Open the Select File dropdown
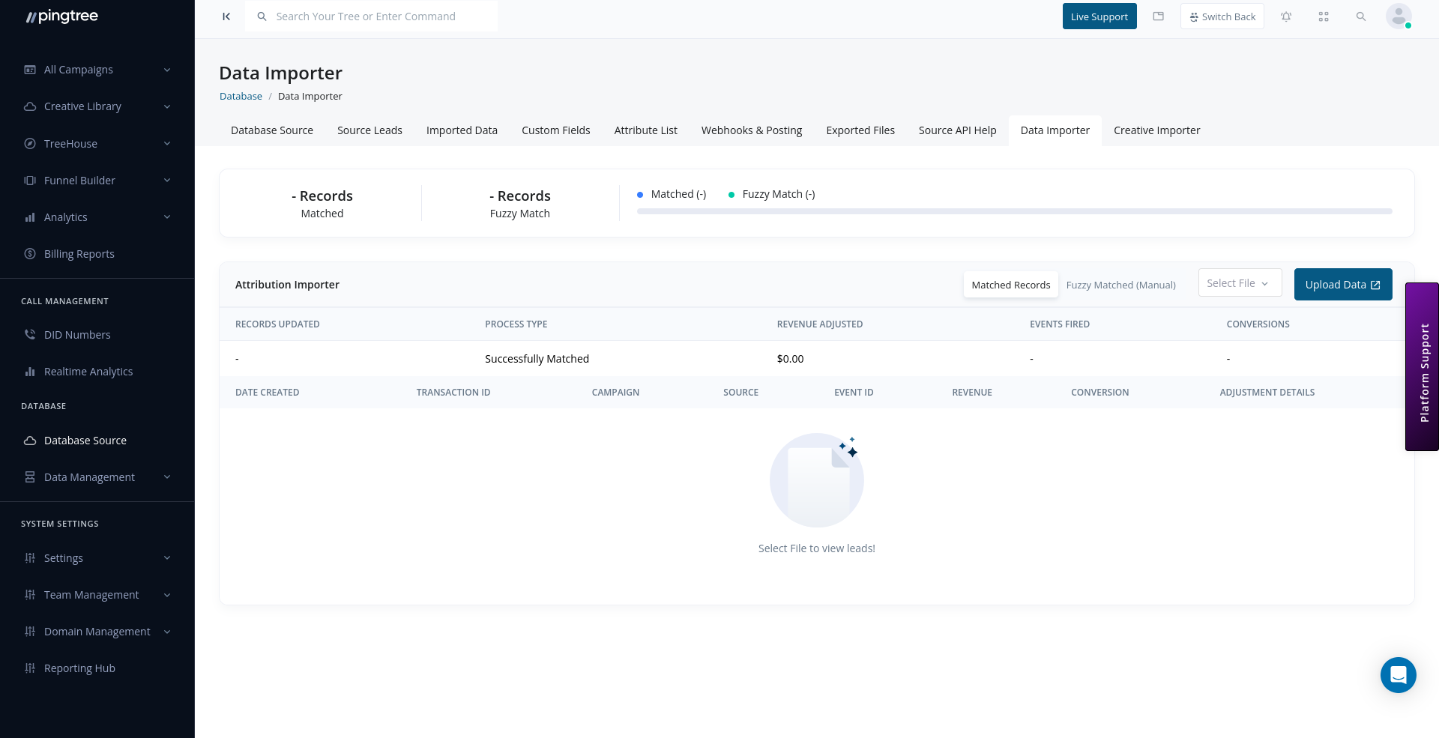1439x738 pixels. [1239, 282]
